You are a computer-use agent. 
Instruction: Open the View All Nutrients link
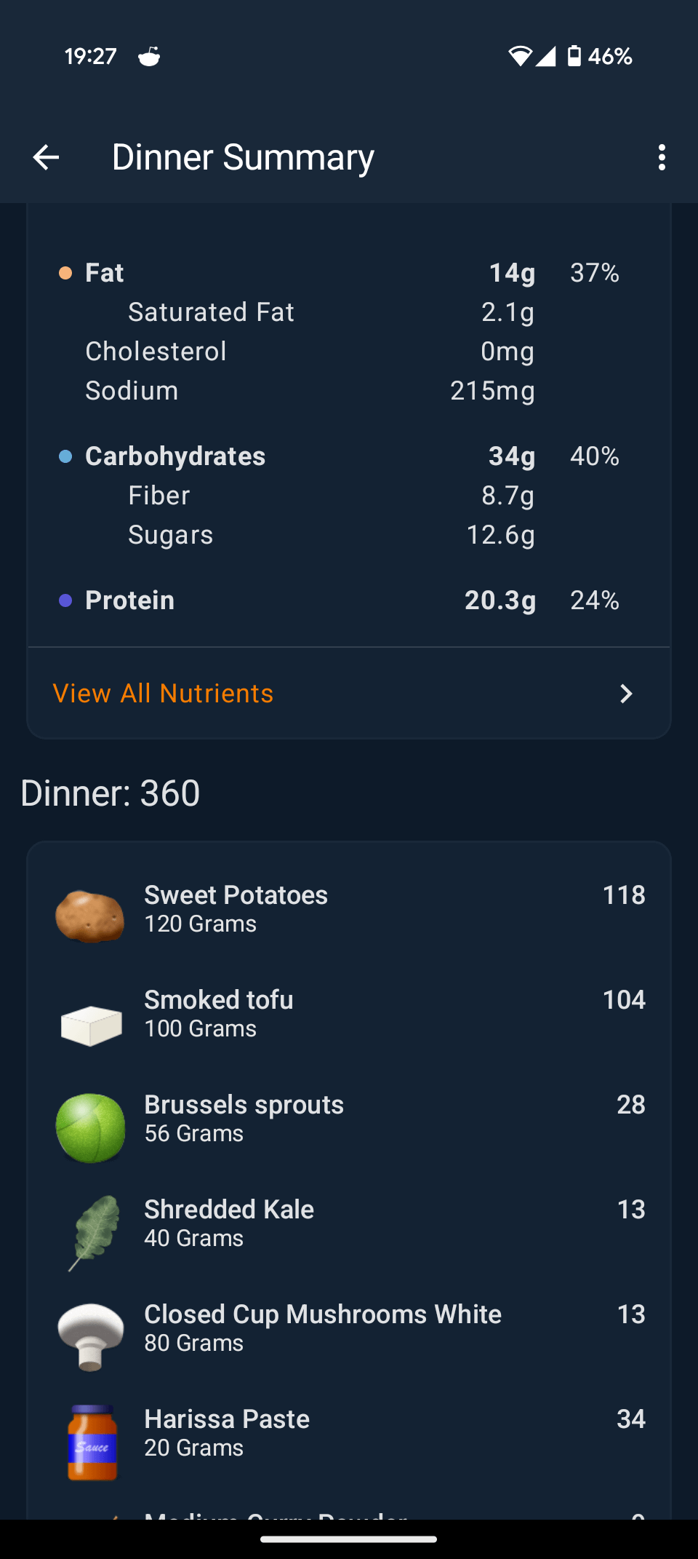pyautogui.click(x=164, y=694)
